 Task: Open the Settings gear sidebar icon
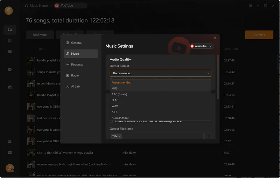point(10,142)
